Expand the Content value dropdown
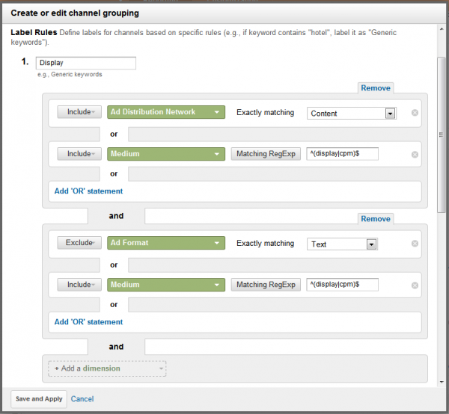449x414 pixels. [389, 114]
